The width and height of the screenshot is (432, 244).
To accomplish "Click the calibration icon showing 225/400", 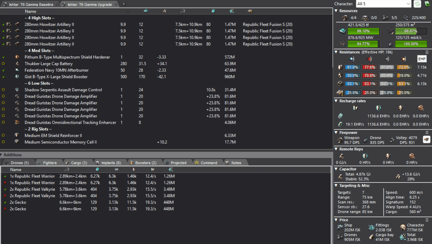I will [x=406, y=18].
